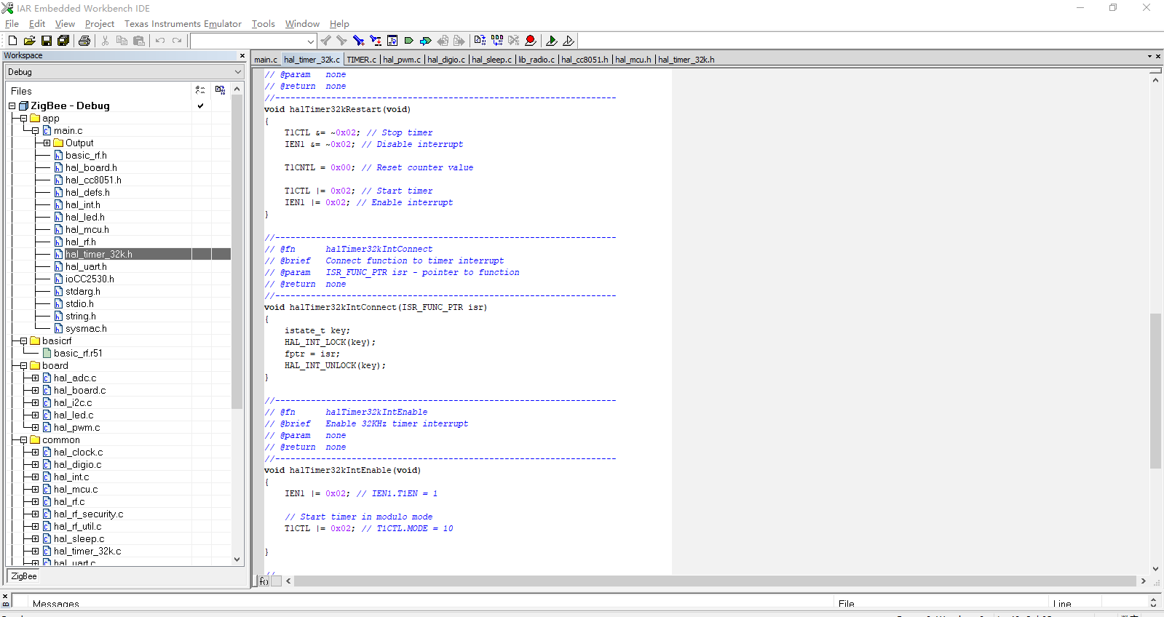Image resolution: width=1164 pixels, height=617 pixels.
Task: Select the ZigBee workspace tab at the bottom
Action: (x=24, y=576)
